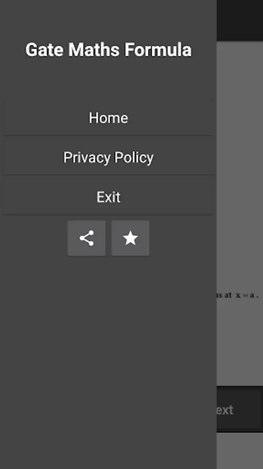Advance to the next formula page
This screenshot has width=263, height=469.
point(239,410)
